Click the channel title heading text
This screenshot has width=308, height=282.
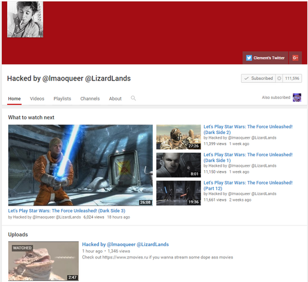coord(69,78)
